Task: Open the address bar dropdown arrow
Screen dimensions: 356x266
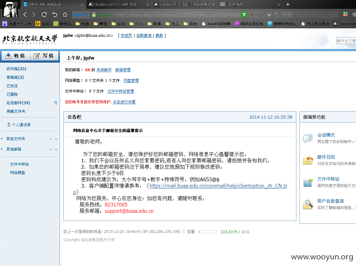Action: coord(269,15)
